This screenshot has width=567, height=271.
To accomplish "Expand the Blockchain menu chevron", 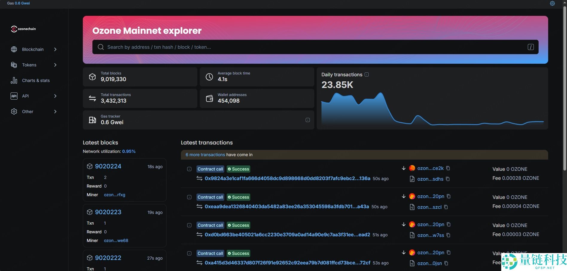I will pyautogui.click(x=55, y=49).
